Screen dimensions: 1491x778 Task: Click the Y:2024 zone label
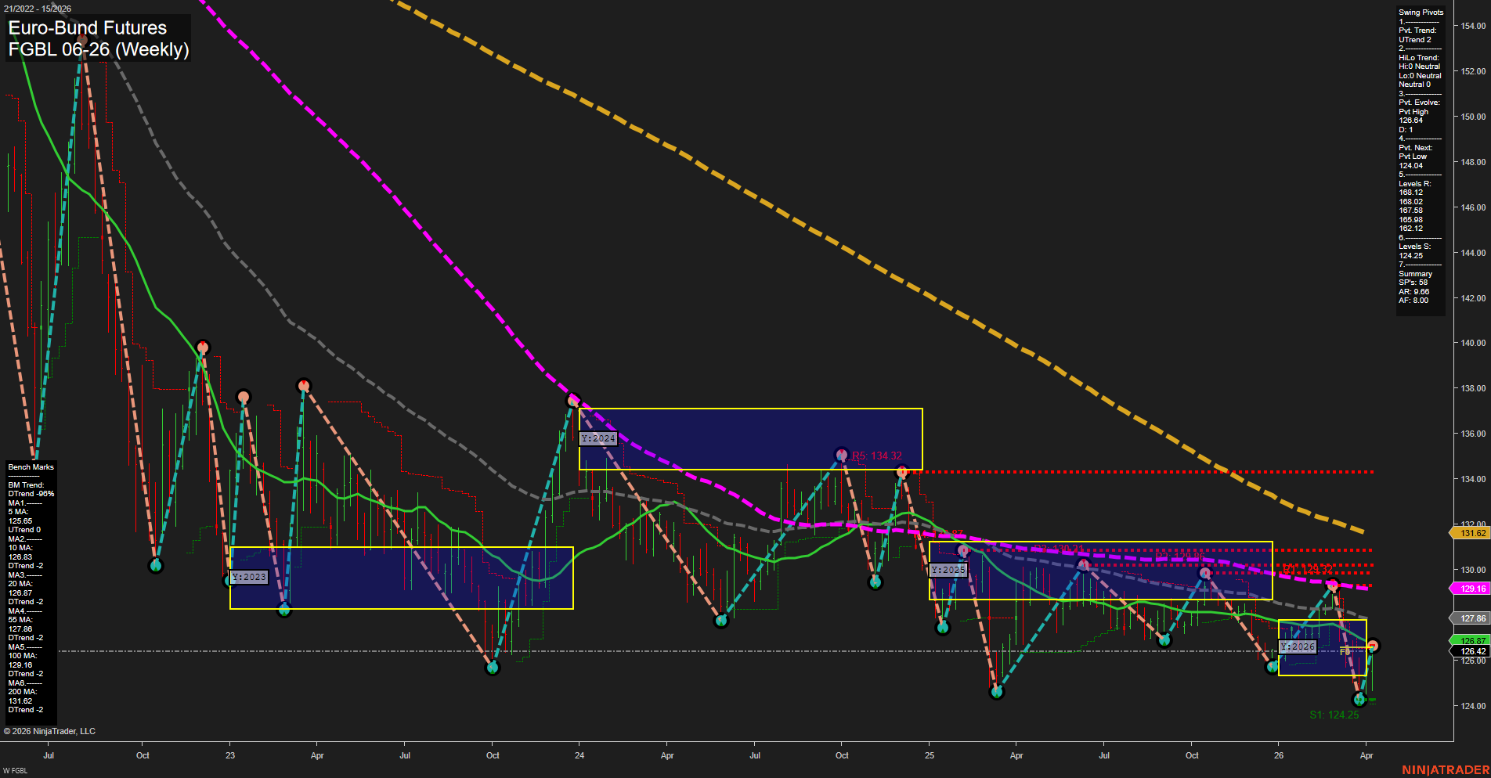[597, 438]
